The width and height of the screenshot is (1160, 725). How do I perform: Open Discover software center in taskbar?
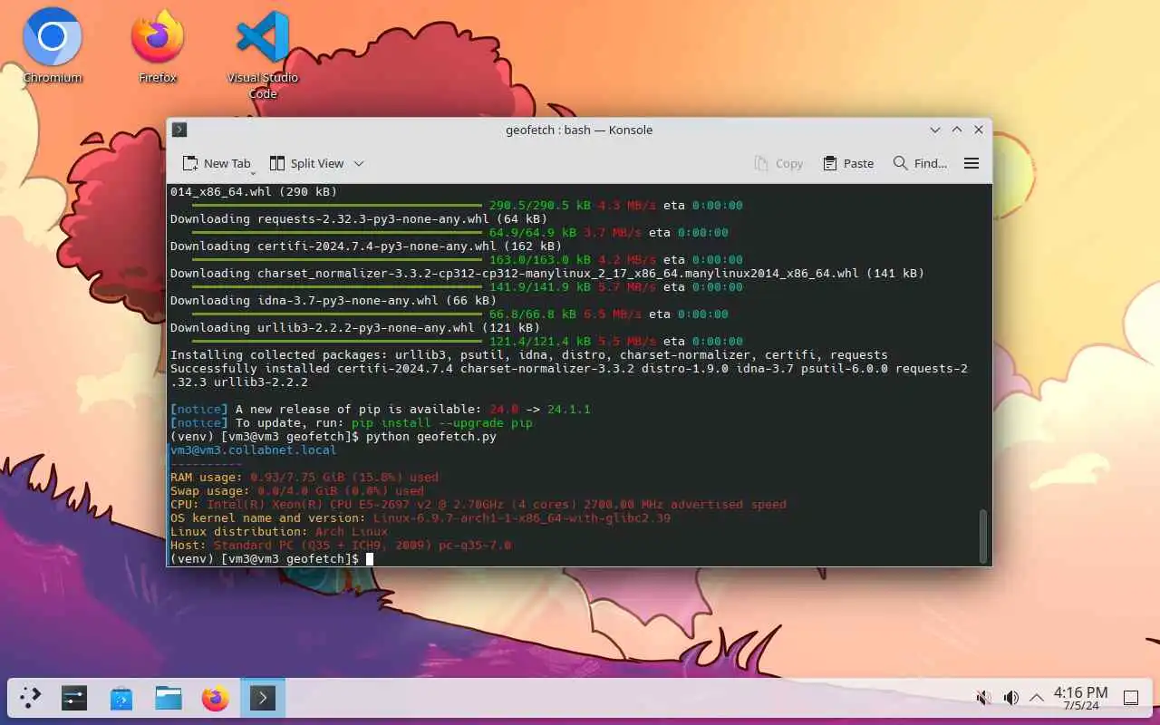tap(121, 698)
